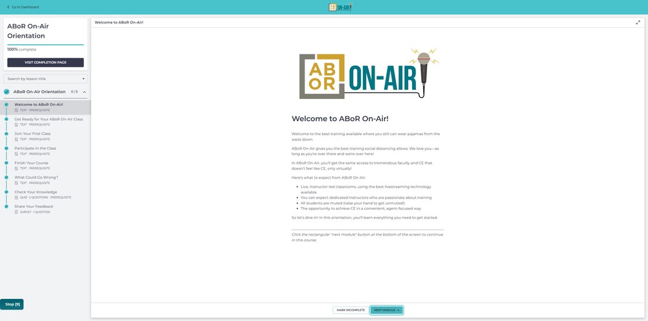The height and width of the screenshot is (321, 648).
Task: Click survey icon under Share Your Feedback
Action: (x=17, y=212)
